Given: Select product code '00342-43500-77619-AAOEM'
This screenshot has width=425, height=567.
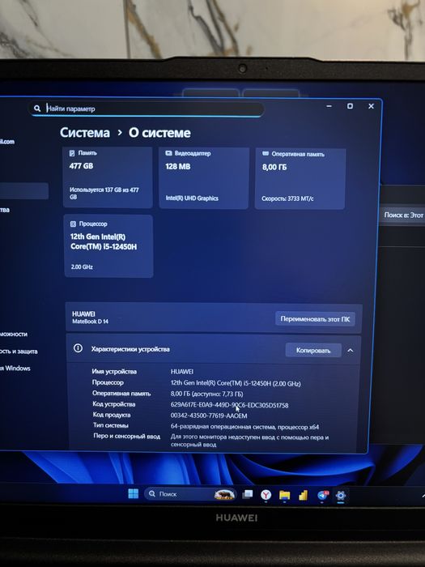Looking at the screenshot, I should pos(209,416).
